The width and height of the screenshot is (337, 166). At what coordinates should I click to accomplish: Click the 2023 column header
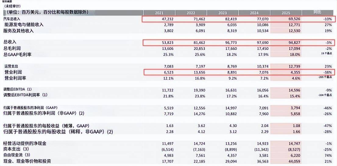[x=223, y=13]
